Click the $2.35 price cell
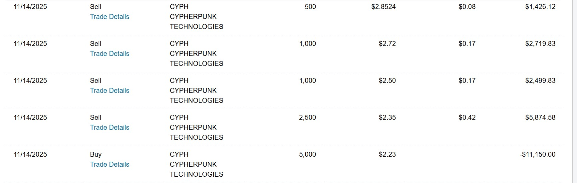577x183 pixels. pyautogui.click(x=387, y=117)
